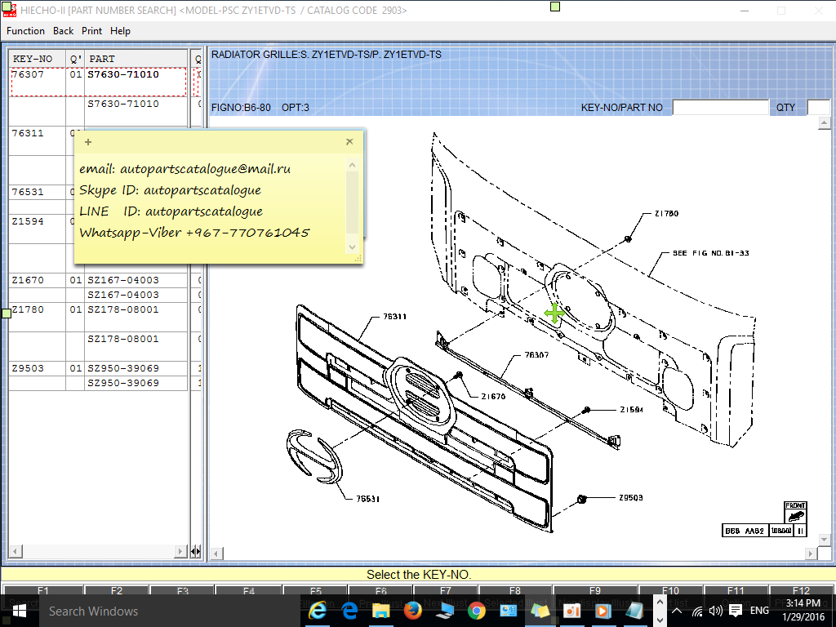Open the media player taskbar icon
Screen dimensions: 836x627
click(603, 611)
